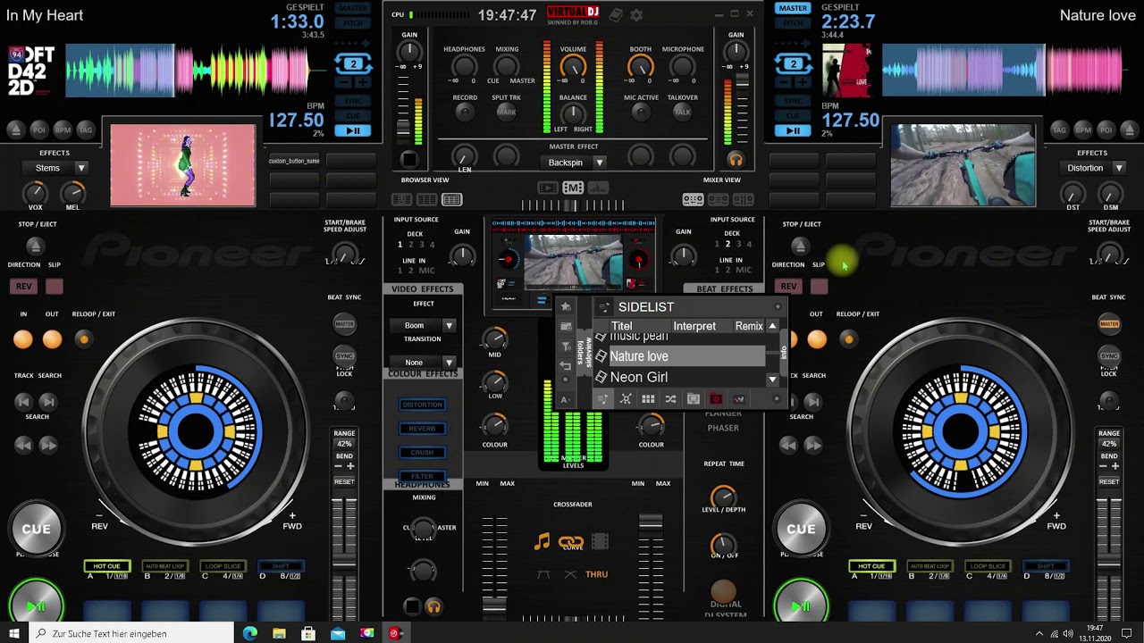Click sidelist add virtual folder icon
This screenshot has height=643, width=1144.
pyautogui.click(x=566, y=327)
